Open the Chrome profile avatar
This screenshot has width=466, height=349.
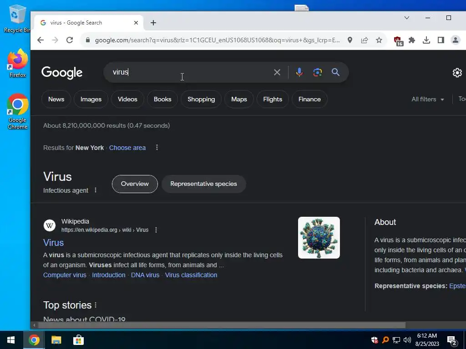(x=455, y=40)
